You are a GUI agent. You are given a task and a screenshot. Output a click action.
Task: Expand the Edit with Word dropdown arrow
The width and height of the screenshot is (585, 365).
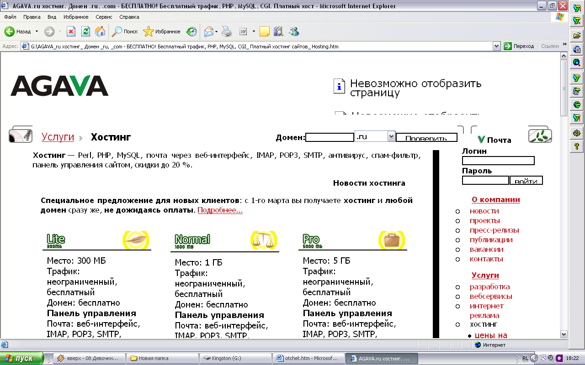click(253, 31)
